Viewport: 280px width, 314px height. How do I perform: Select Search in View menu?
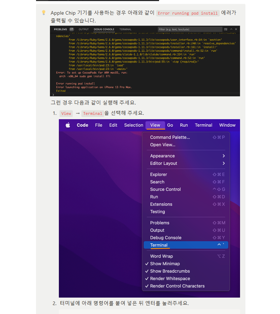186,182
